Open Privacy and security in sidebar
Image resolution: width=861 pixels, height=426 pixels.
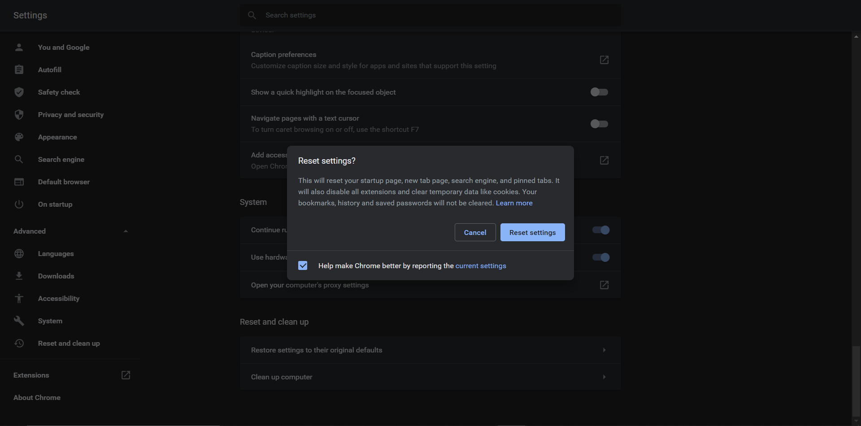coord(70,115)
